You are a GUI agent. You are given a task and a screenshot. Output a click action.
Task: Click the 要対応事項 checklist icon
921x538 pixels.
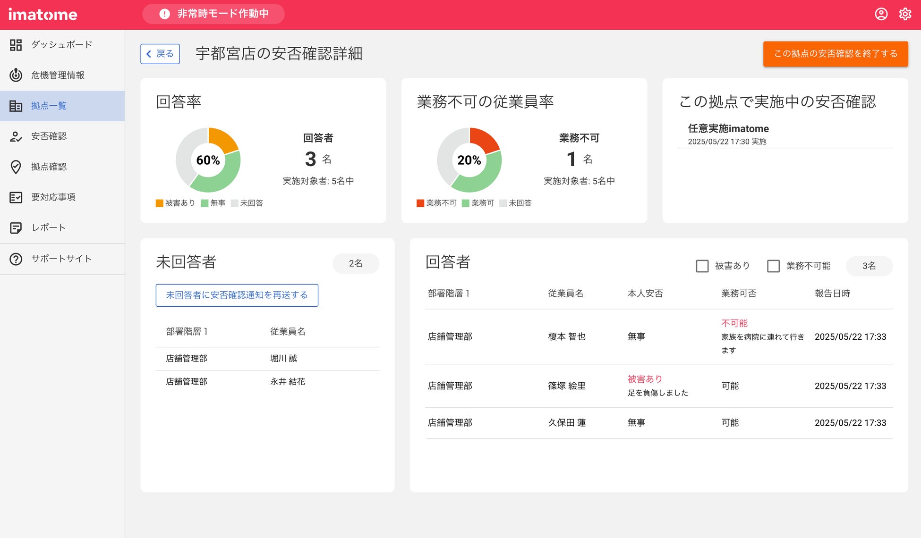16,197
